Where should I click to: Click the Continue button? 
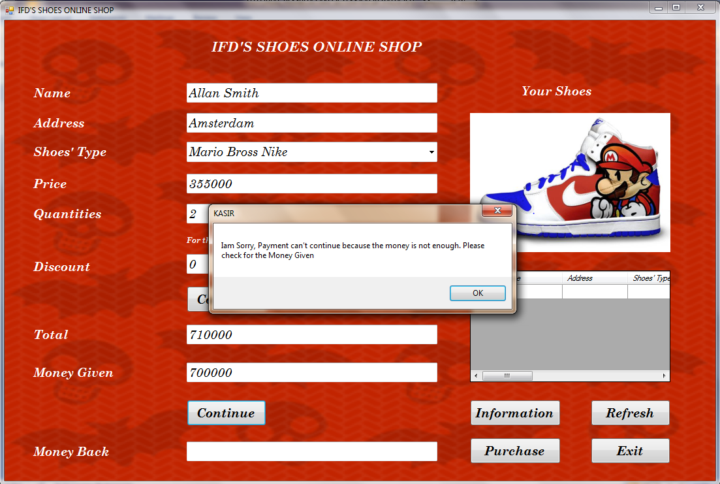pyautogui.click(x=227, y=413)
